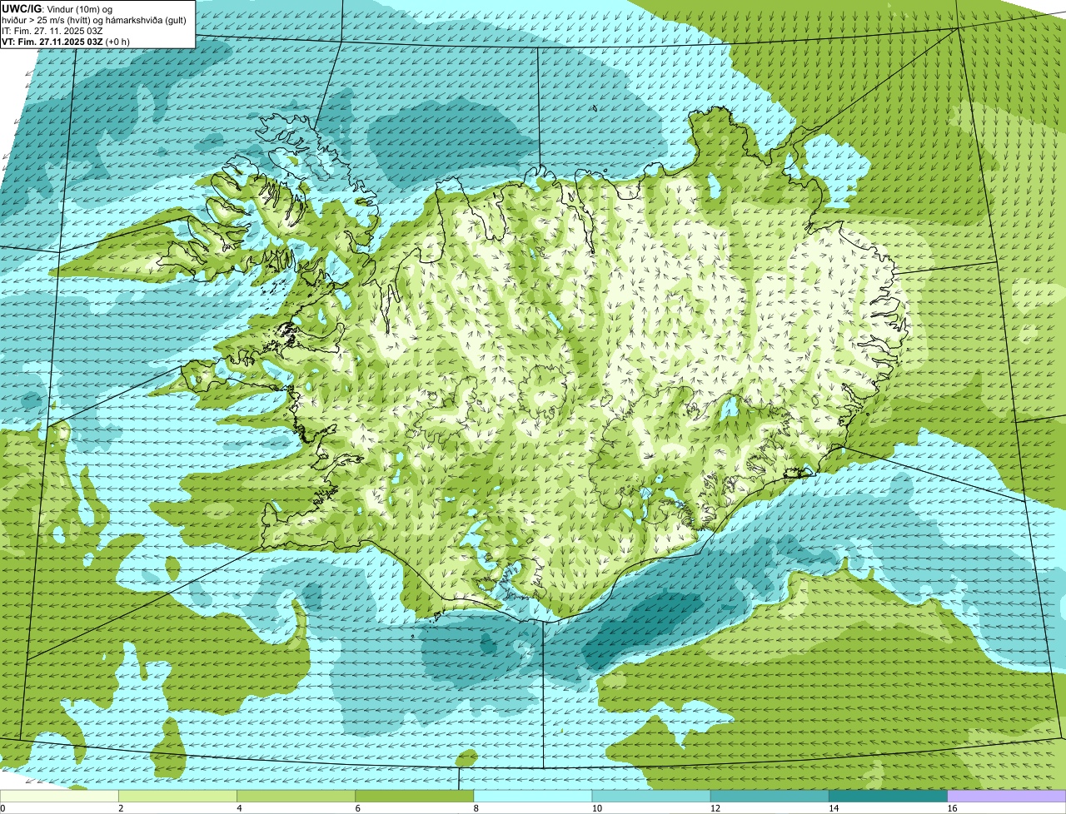Click the "12" label on the wind scale
1066x814 pixels.
pos(715,808)
